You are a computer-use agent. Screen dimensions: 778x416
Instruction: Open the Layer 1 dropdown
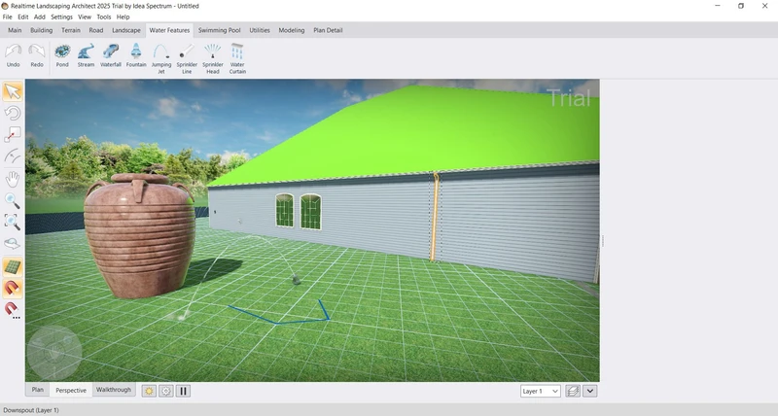tap(541, 391)
